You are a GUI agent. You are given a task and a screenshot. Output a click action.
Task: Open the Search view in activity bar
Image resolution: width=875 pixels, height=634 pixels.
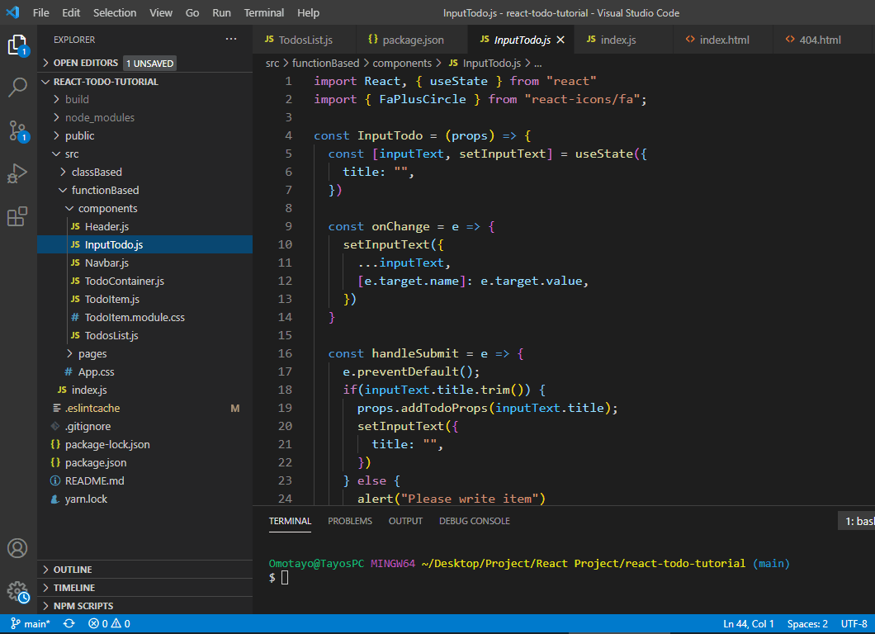(17, 87)
